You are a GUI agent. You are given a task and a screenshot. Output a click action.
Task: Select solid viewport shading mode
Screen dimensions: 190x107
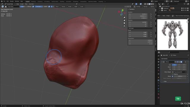tap(149, 4)
